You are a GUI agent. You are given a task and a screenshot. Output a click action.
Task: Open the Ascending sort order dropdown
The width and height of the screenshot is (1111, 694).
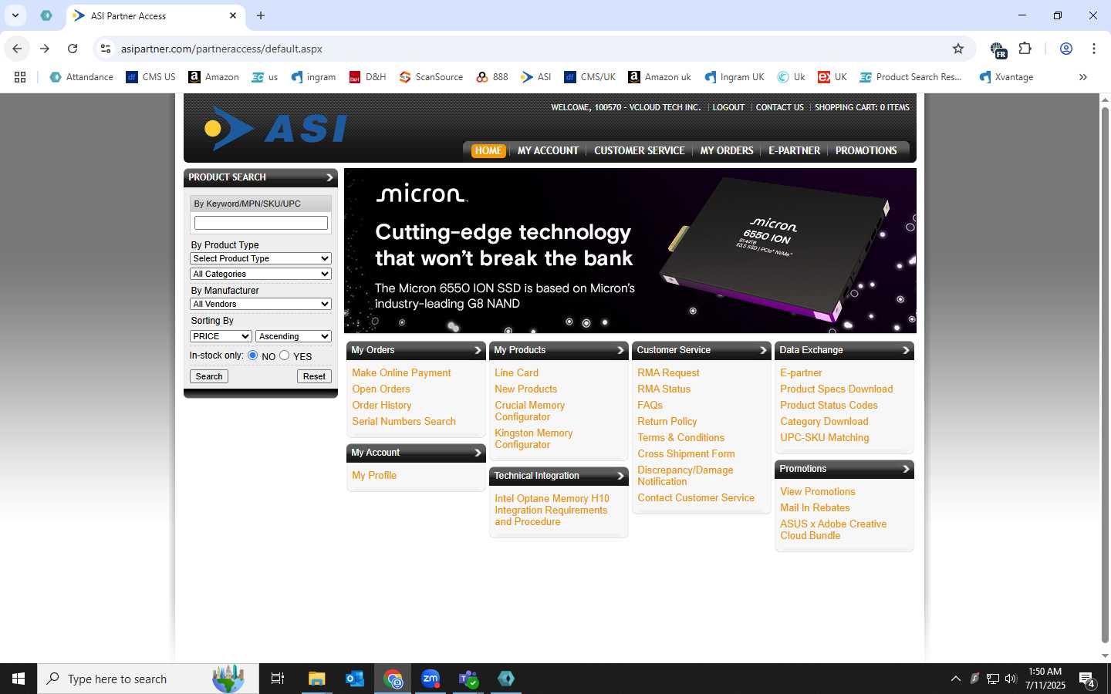(293, 336)
